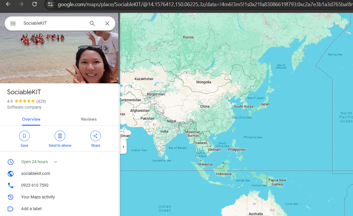The image size is (353, 216).
Task: Click the Malaysia label on map
Action: (x=205, y=164)
